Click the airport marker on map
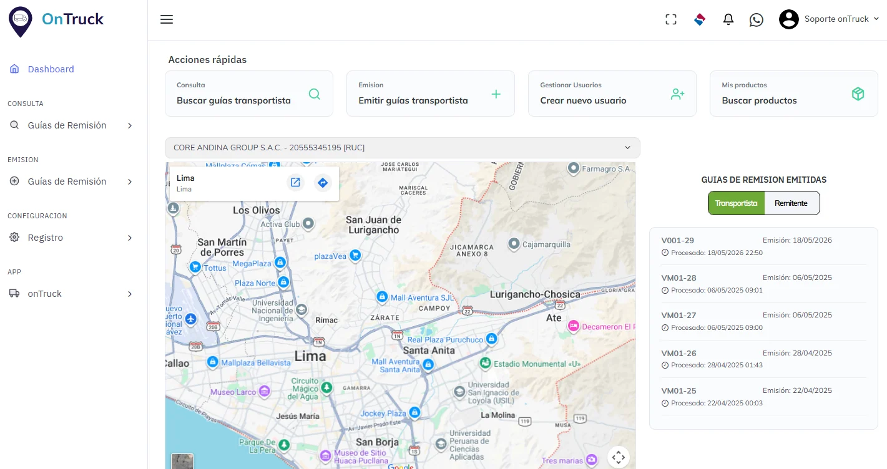The width and height of the screenshot is (887, 469). (191, 319)
